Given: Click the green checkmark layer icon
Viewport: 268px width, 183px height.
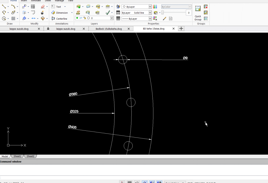Looking at the screenshot, I should tap(108, 13).
